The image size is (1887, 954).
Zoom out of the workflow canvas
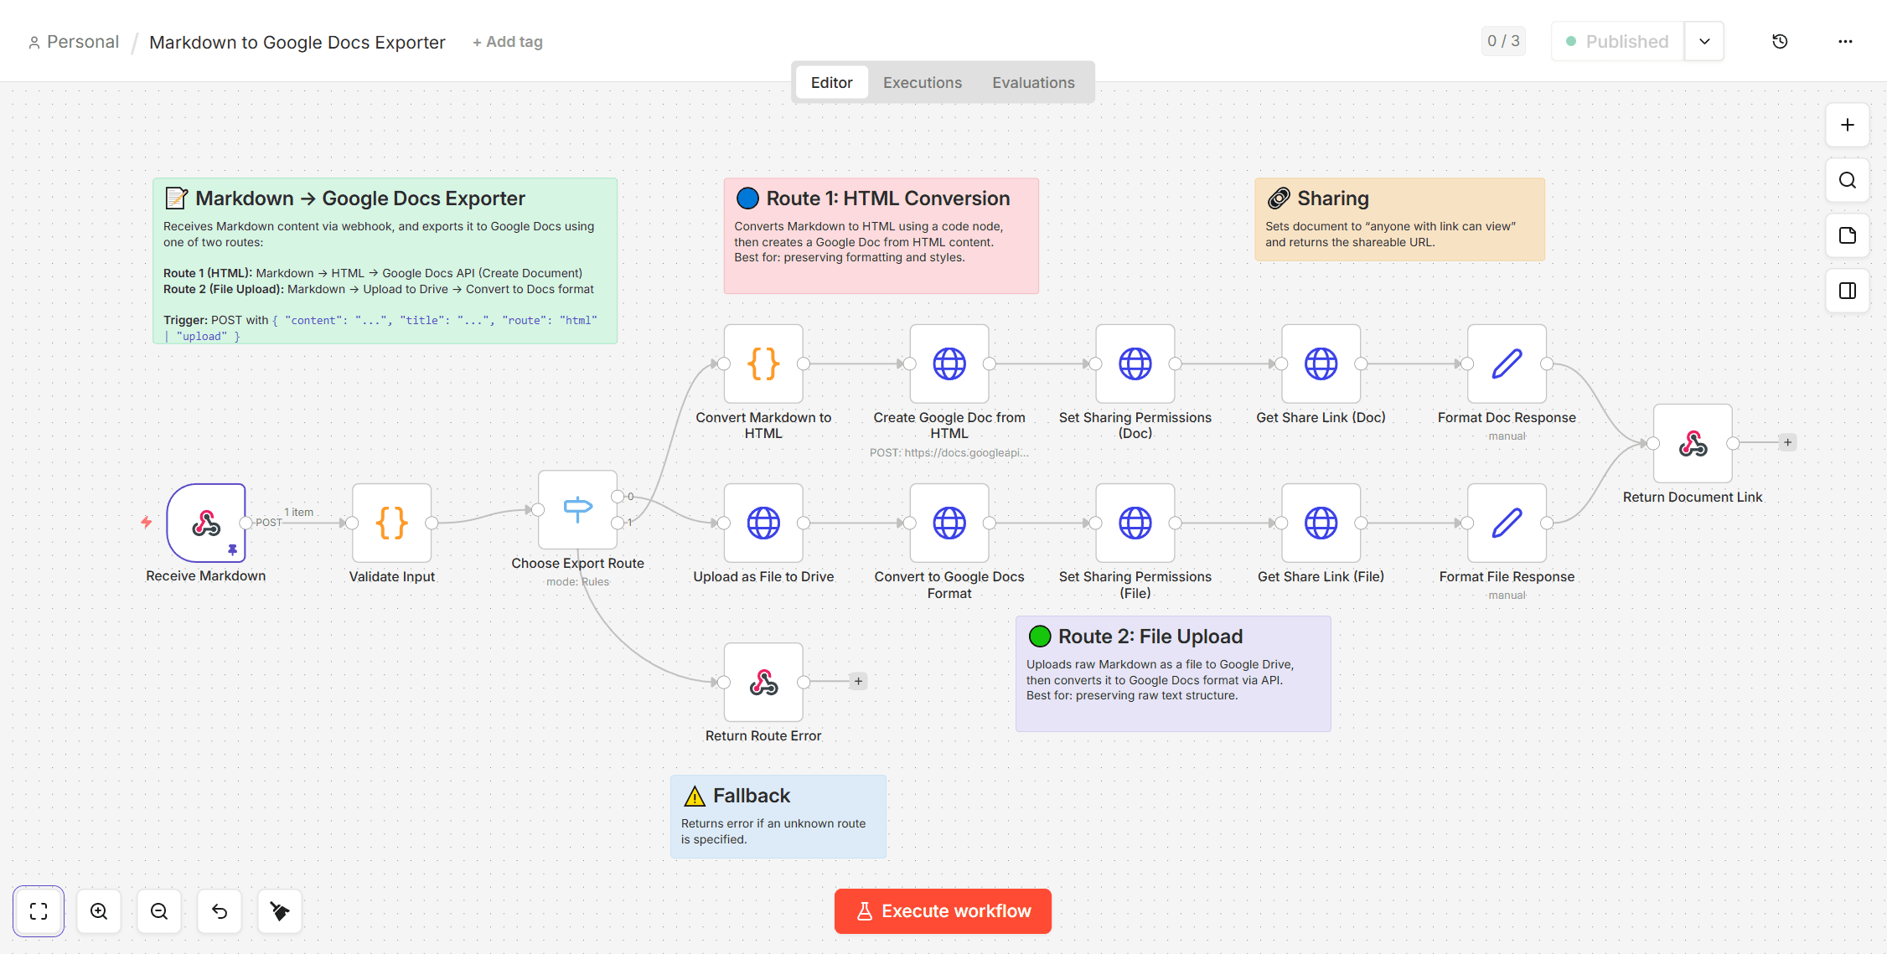click(159, 911)
